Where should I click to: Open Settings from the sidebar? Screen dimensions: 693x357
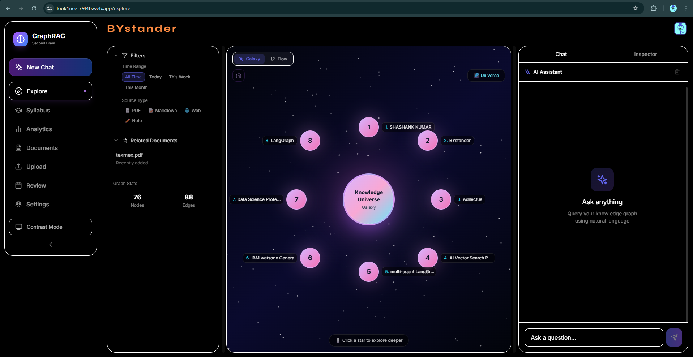click(x=51, y=204)
